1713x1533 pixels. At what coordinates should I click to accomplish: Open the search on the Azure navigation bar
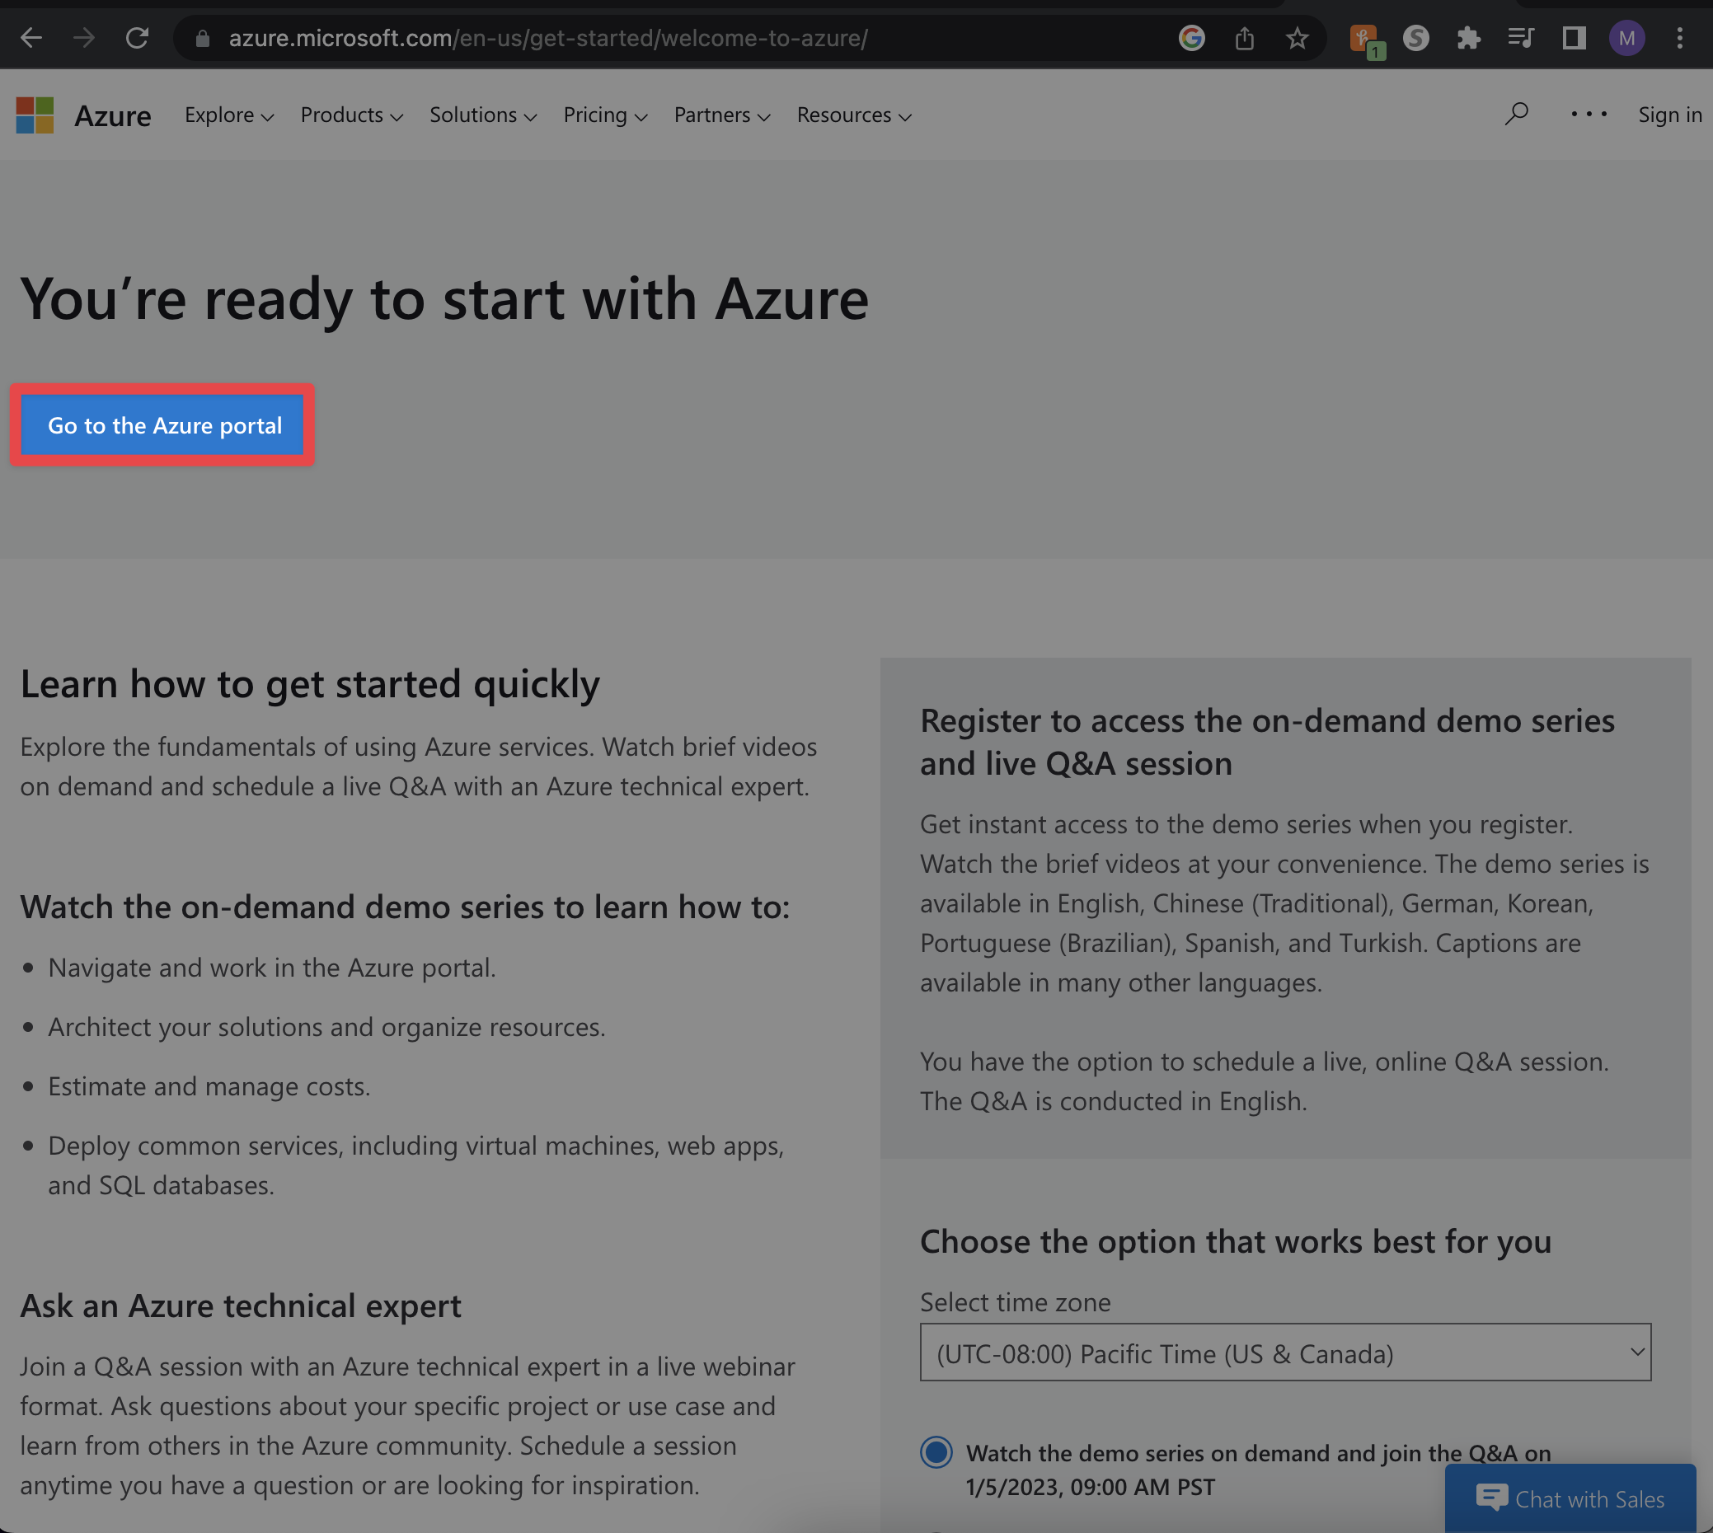click(x=1515, y=115)
